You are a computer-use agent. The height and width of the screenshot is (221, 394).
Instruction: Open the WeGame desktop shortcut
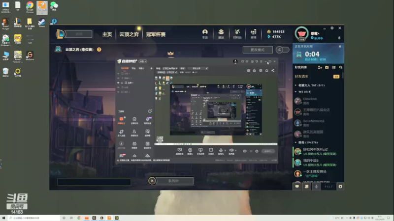click(x=30, y=56)
